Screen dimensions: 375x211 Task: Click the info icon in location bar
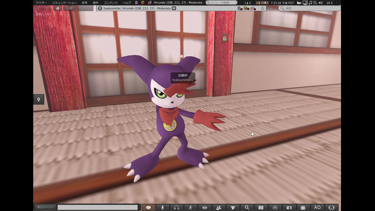pos(100,8)
